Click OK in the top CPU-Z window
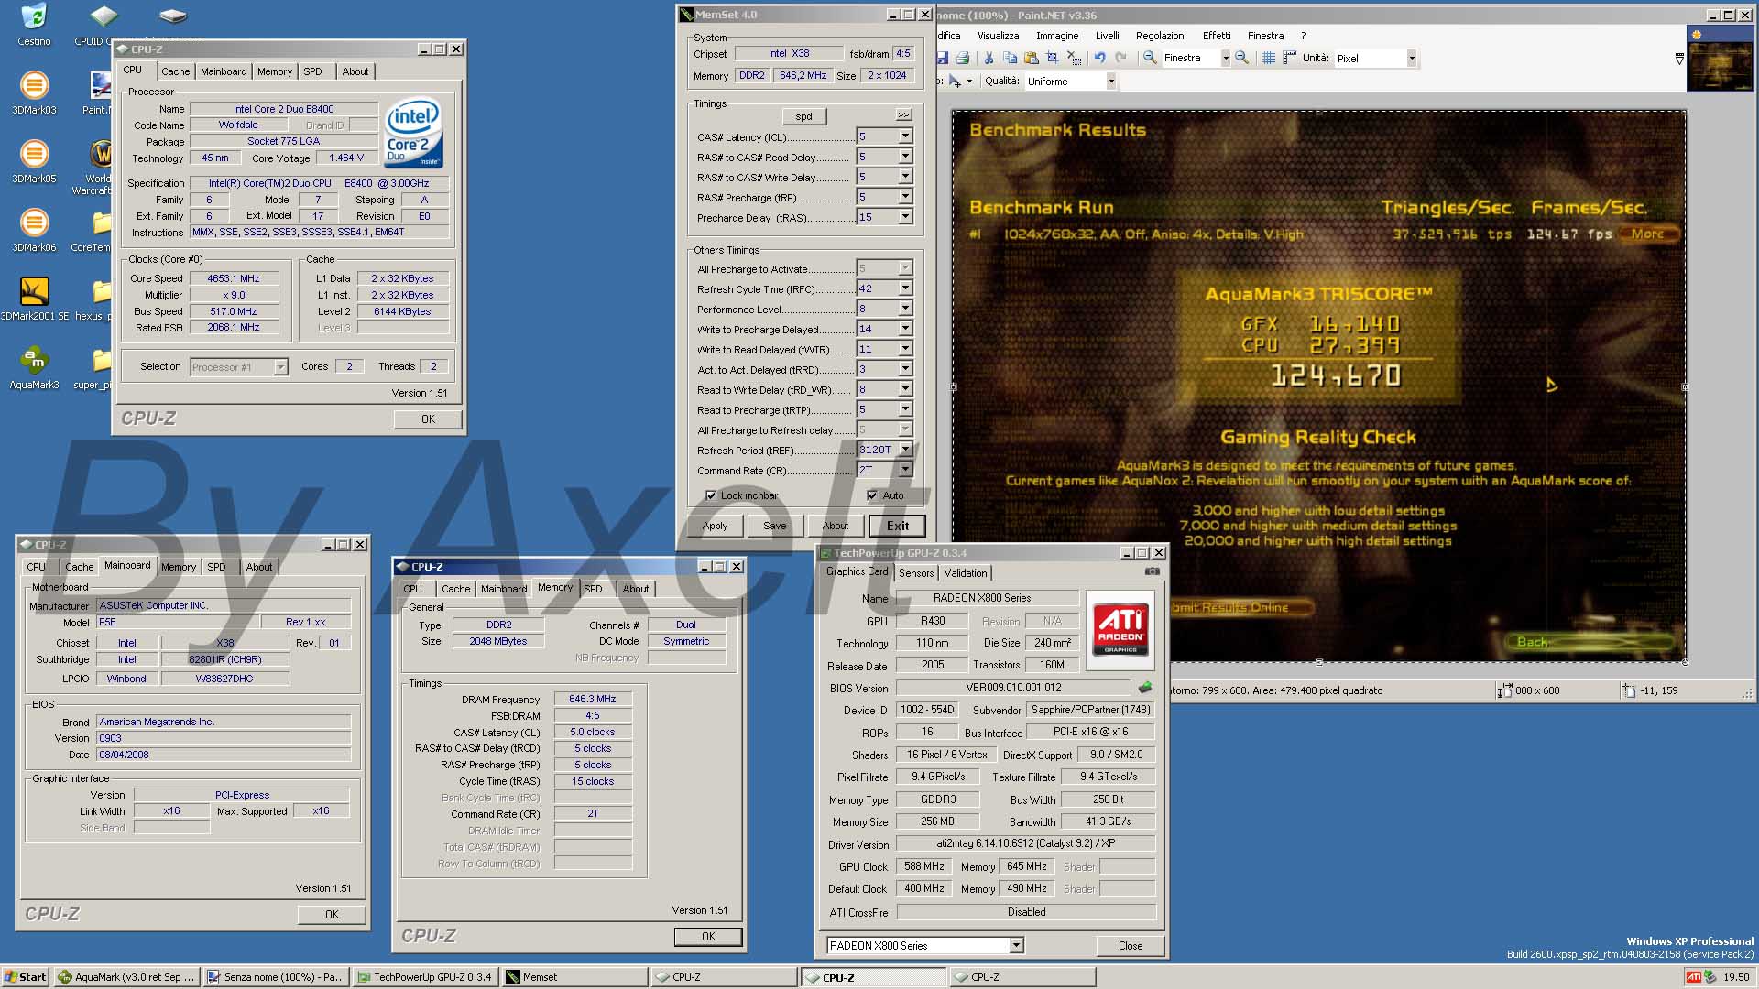The image size is (1759, 989). (428, 419)
